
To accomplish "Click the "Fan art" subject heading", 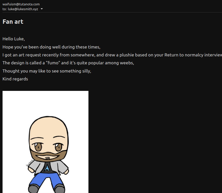I will click(13, 22).
